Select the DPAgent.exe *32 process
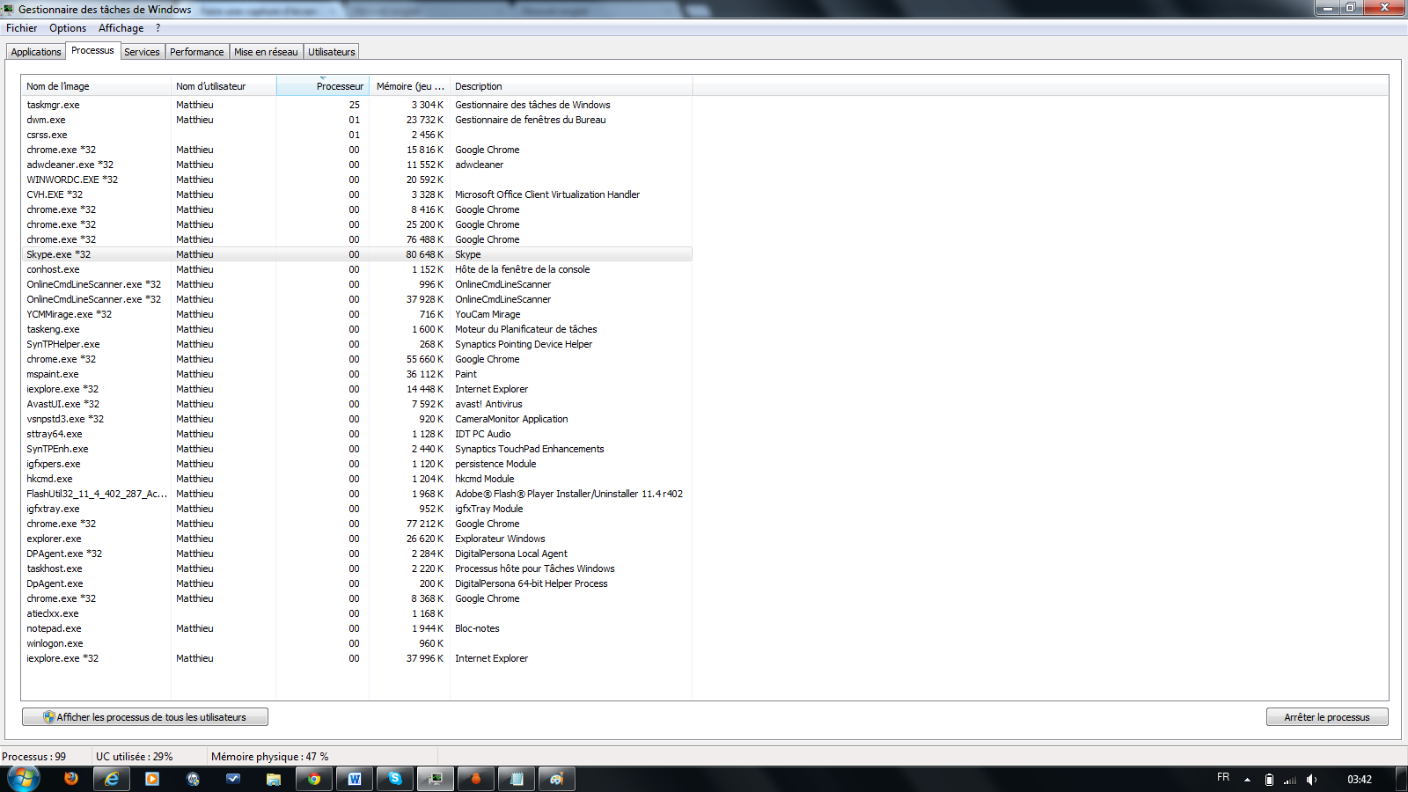Image resolution: width=1408 pixels, height=792 pixels. [x=357, y=554]
